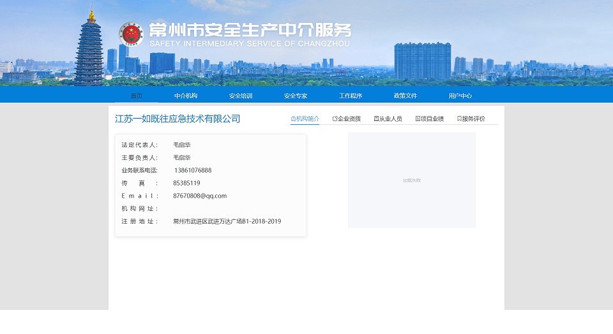
Task: Open the 安全培训 menu item
Action: pos(241,96)
